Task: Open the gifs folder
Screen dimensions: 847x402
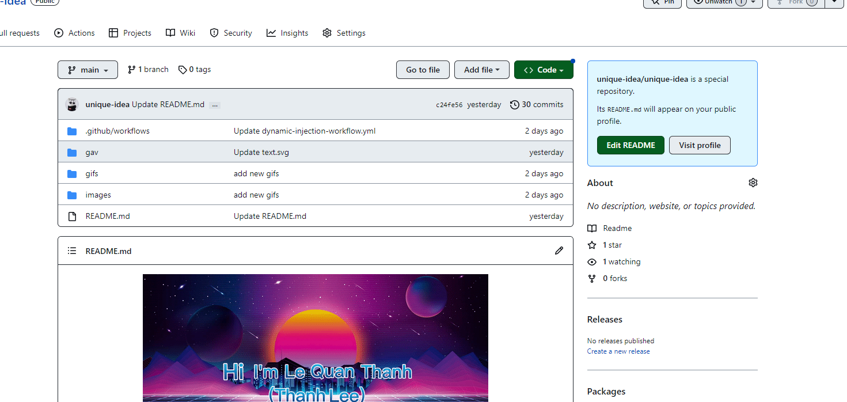Action: (x=92, y=173)
